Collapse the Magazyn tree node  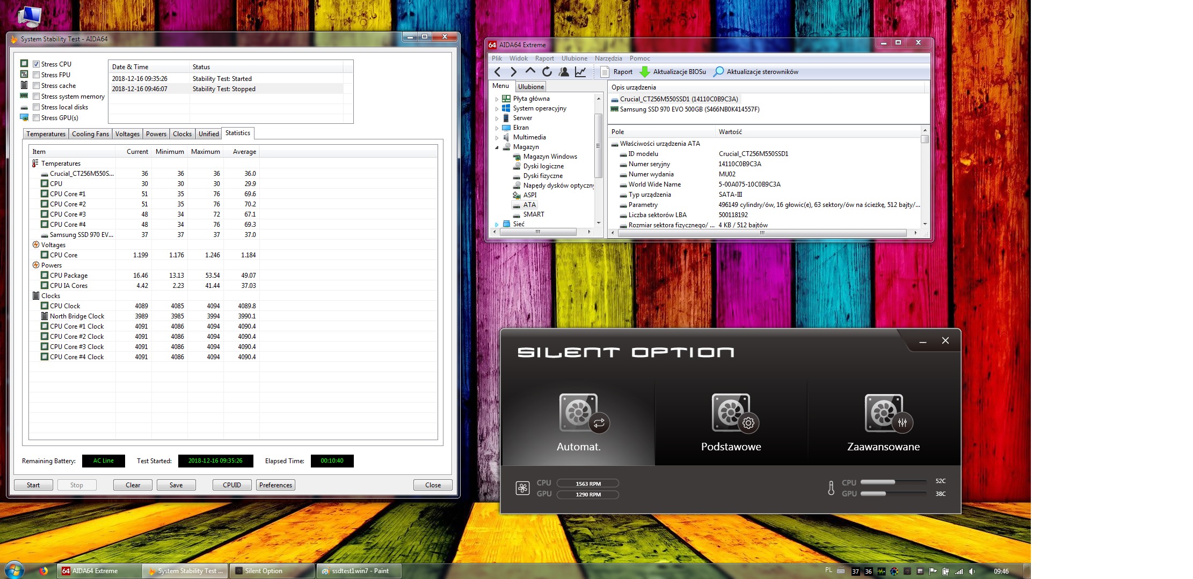497,147
